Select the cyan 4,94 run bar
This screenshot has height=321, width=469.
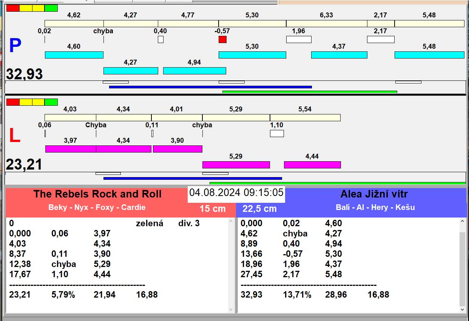[x=194, y=71]
